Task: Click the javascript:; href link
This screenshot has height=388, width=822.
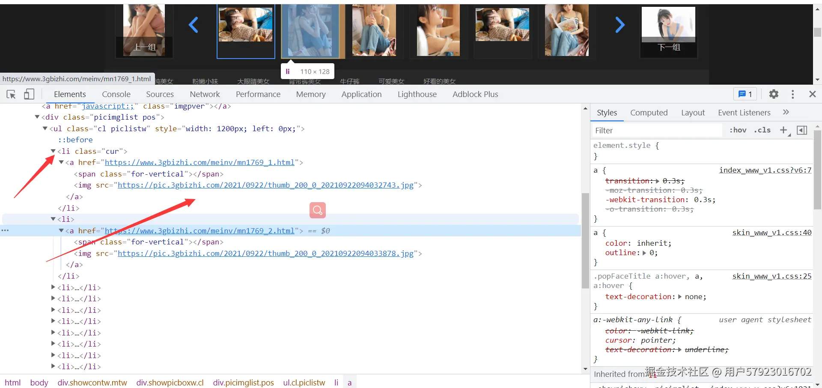Action: click(x=107, y=106)
